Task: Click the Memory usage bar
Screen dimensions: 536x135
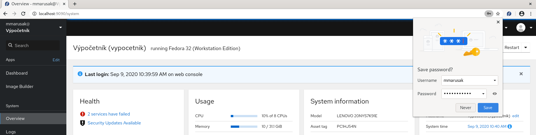Action: (x=244, y=127)
